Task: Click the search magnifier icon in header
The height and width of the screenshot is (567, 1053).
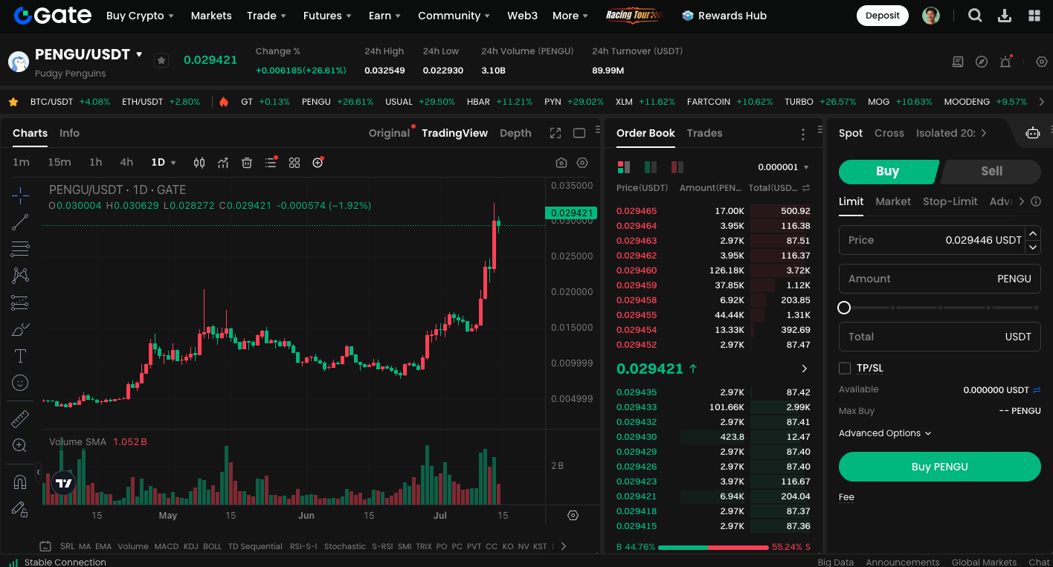Action: pyautogui.click(x=975, y=16)
